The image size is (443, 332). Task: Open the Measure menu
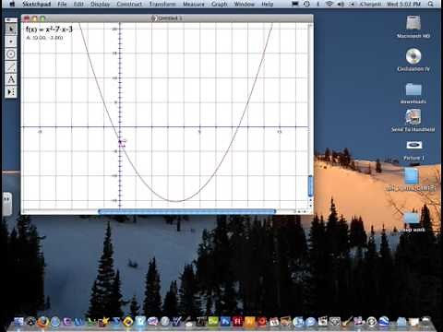coord(194,4)
